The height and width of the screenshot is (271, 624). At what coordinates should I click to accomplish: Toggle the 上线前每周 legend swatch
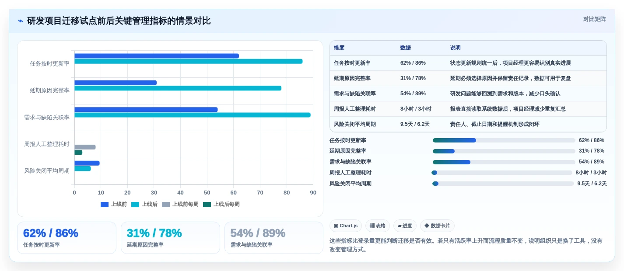click(166, 204)
